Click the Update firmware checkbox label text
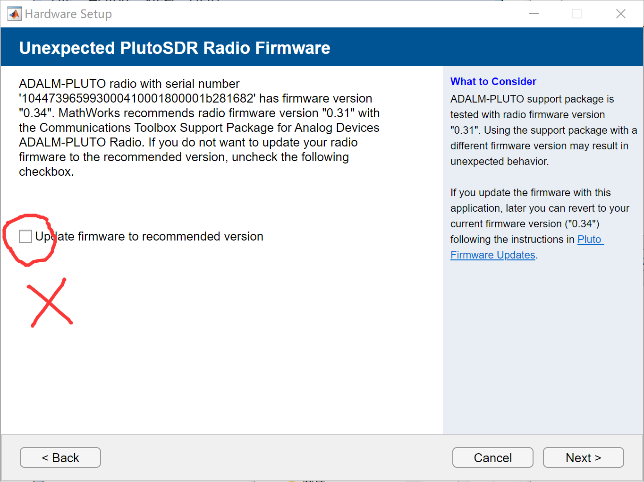The height and width of the screenshot is (482, 644). [148, 236]
